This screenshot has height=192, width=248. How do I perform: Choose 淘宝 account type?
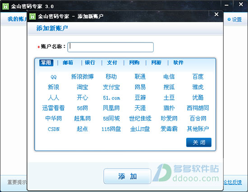coord(83,87)
